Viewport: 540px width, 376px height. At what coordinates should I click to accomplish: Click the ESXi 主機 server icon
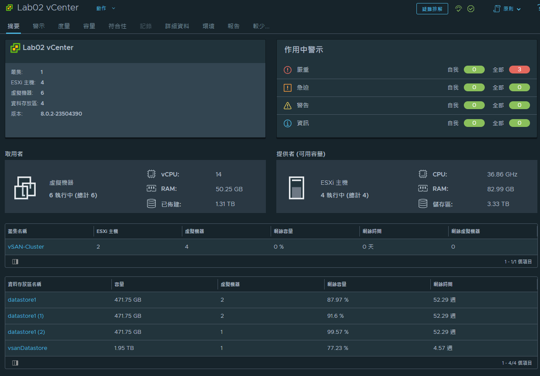click(296, 188)
